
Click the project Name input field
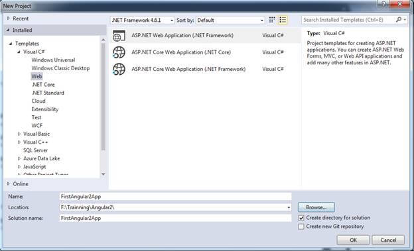176,197
